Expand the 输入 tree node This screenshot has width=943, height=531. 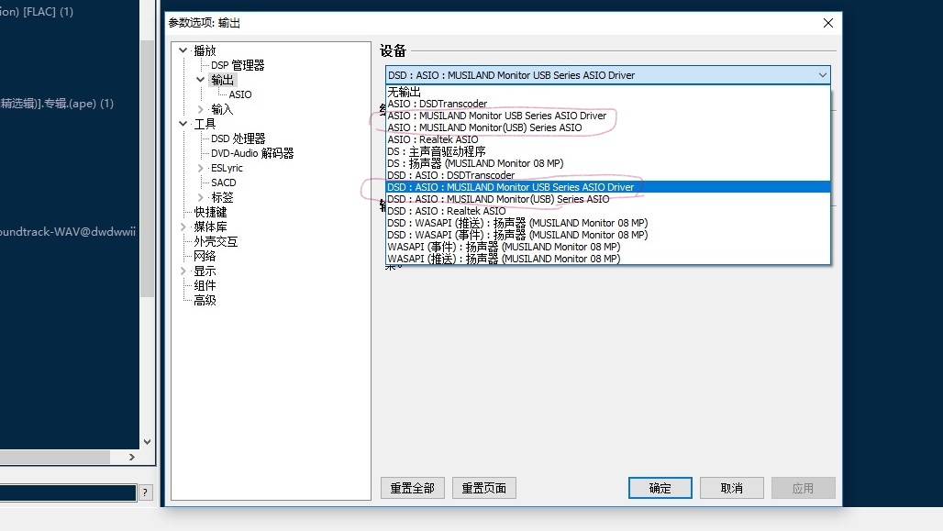pyautogui.click(x=201, y=109)
